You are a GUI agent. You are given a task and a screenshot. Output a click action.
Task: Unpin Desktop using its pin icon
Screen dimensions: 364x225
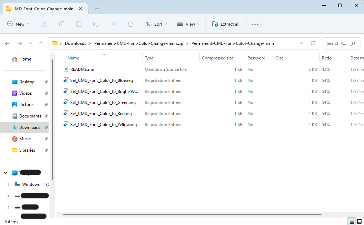(x=46, y=82)
